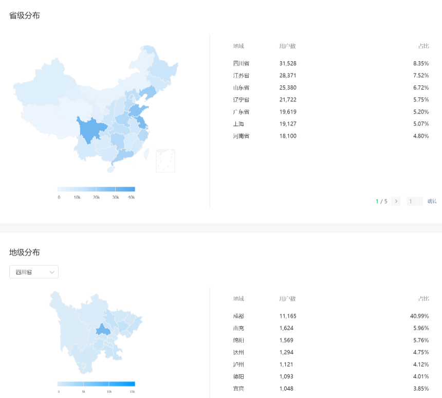
Task: Select Liaoning province on China map
Action: tap(148, 93)
